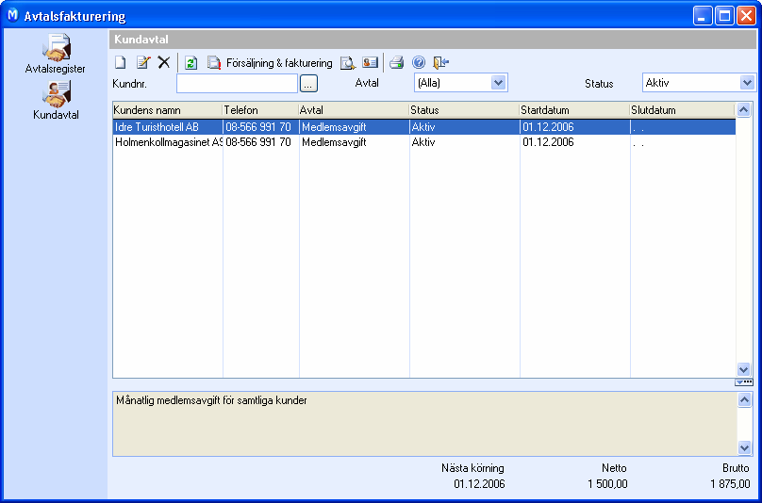Viewport: 762px width, 503px height.
Task: Click the preview magnifier icon
Action: point(347,62)
